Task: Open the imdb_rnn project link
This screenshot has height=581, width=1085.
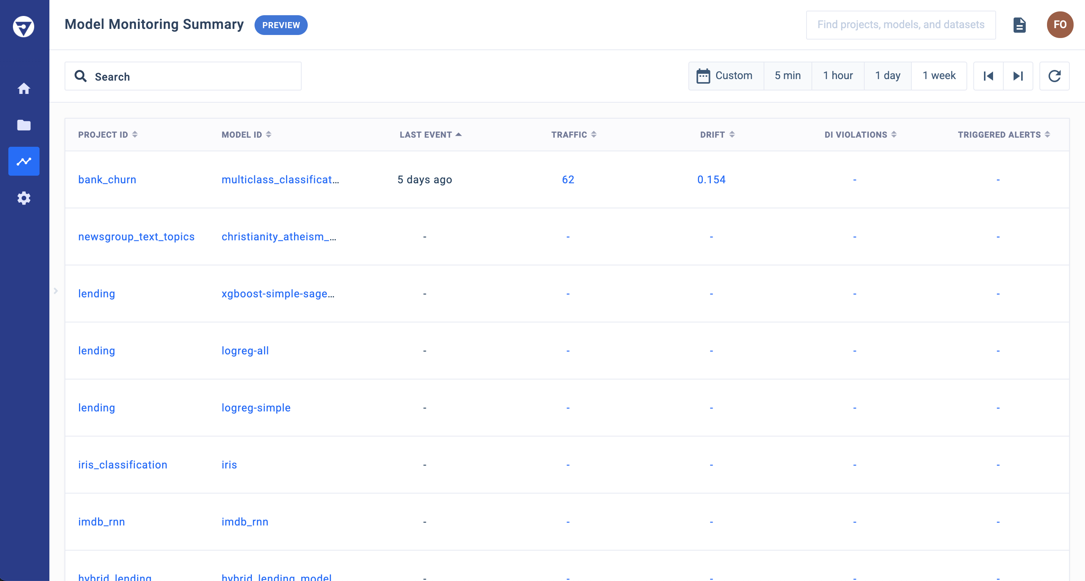Action: (101, 522)
